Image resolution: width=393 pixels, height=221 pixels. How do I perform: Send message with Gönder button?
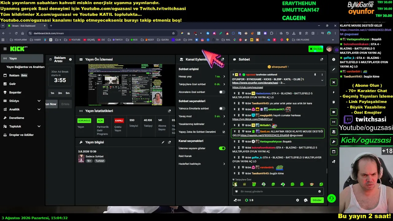[x=317, y=200]
